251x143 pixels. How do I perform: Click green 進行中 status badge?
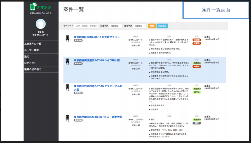click(197, 92)
